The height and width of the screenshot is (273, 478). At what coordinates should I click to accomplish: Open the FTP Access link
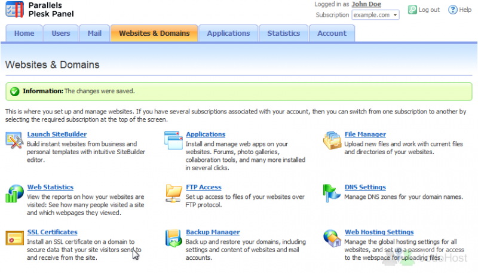(204, 187)
